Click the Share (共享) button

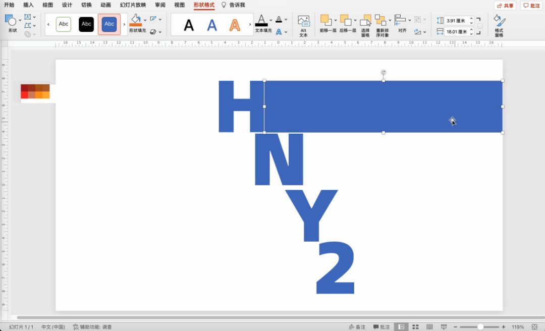505,6
